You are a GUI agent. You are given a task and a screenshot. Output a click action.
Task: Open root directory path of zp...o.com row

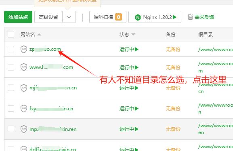click(216, 50)
